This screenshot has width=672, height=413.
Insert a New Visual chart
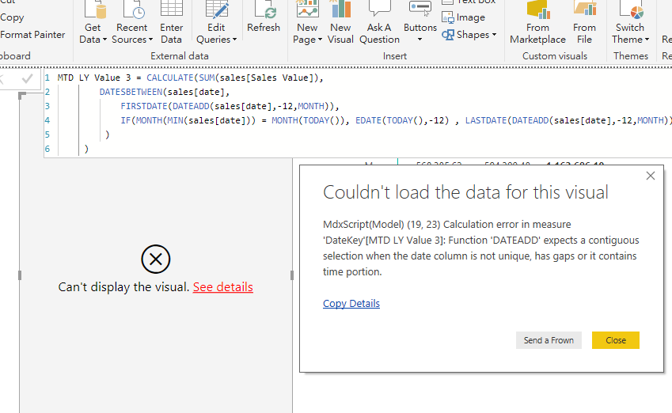click(x=340, y=22)
